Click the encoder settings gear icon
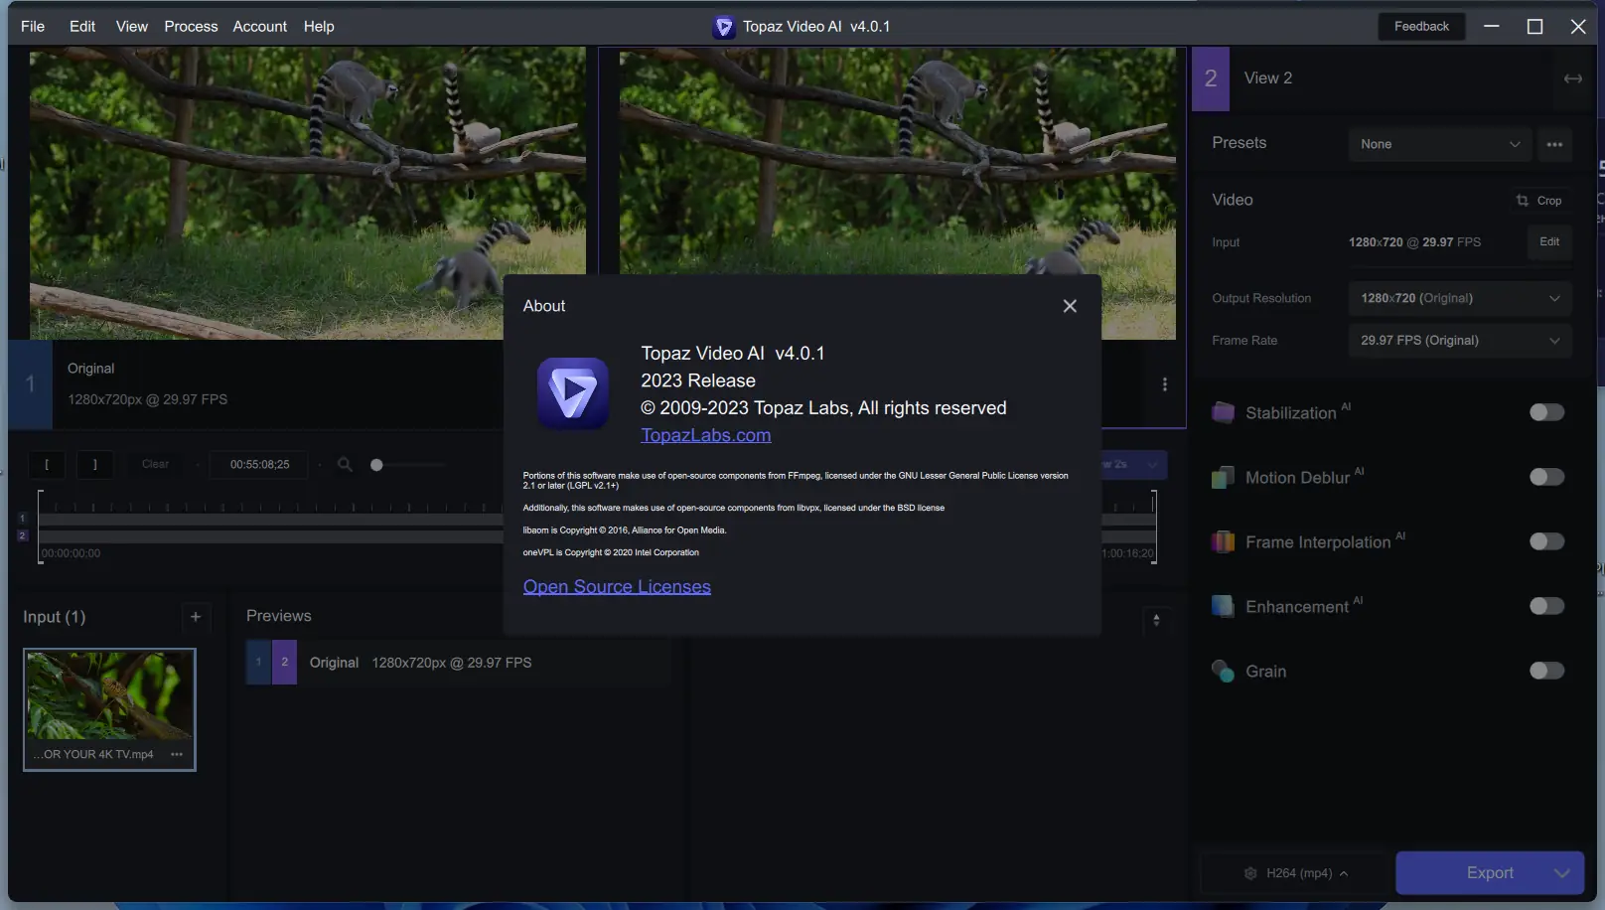Viewport: 1605px width, 910px height. tap(1250, 873)
